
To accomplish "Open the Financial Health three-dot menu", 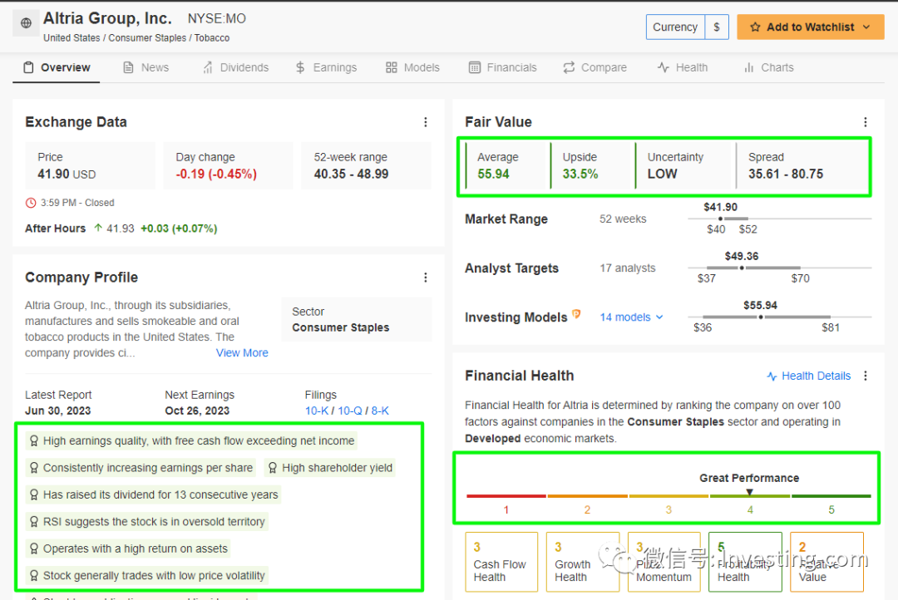I will pyautogui.click(x=865, y=376).
